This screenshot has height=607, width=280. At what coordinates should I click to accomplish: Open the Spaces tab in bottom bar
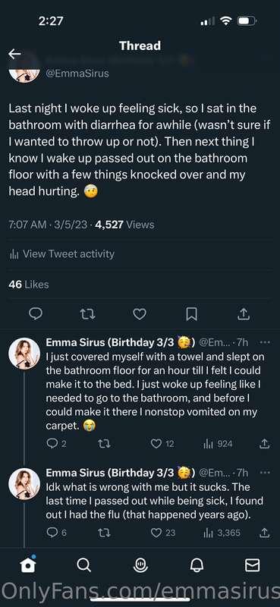(140, 565)
